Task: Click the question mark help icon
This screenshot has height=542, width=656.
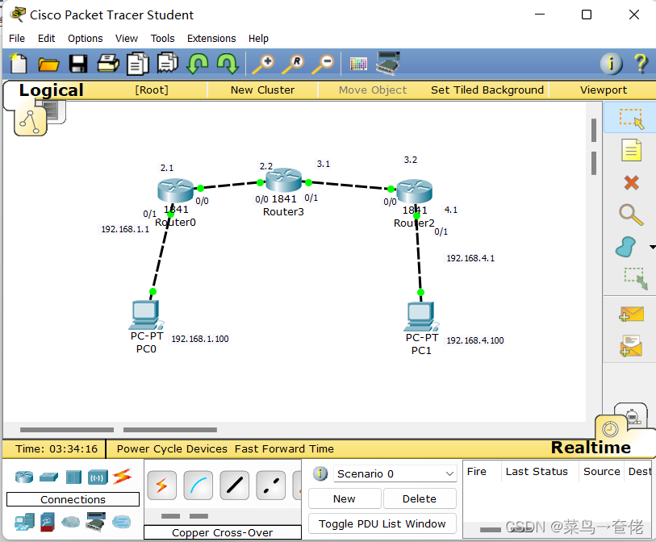Action: [641, 64]
